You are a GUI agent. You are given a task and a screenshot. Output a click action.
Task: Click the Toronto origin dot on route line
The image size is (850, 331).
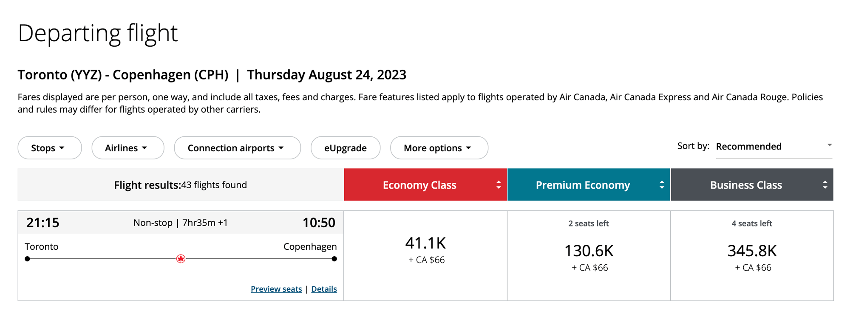[28, 259]
